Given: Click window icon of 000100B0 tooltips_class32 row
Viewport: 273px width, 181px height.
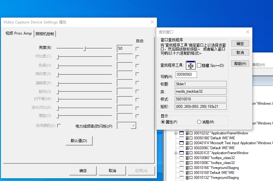Looking at the screenshot, I should click(x=182, y=158).
